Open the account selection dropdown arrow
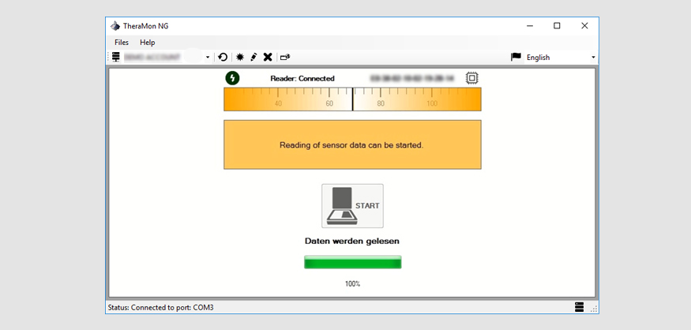The height and width of the screenshot is (330, 691). pos(208,57)
